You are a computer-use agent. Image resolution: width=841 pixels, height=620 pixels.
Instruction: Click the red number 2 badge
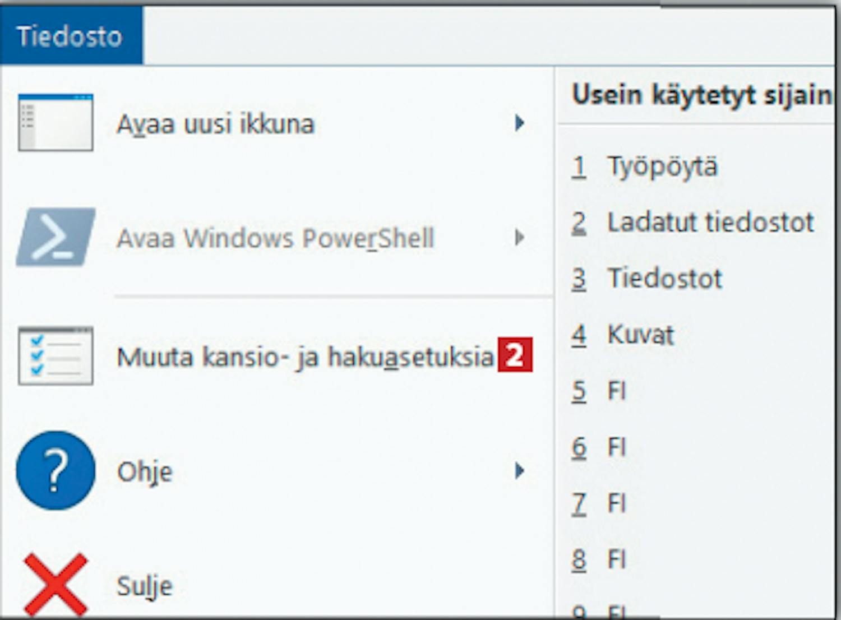(x=515, y=355)
